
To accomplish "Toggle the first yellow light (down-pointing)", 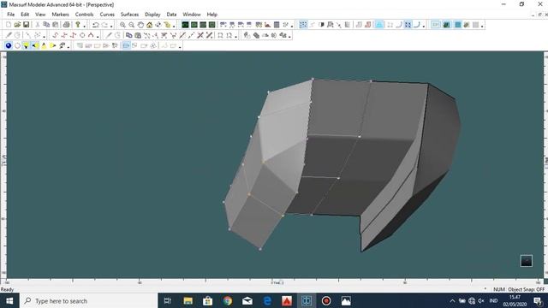I will click(27, 45).
